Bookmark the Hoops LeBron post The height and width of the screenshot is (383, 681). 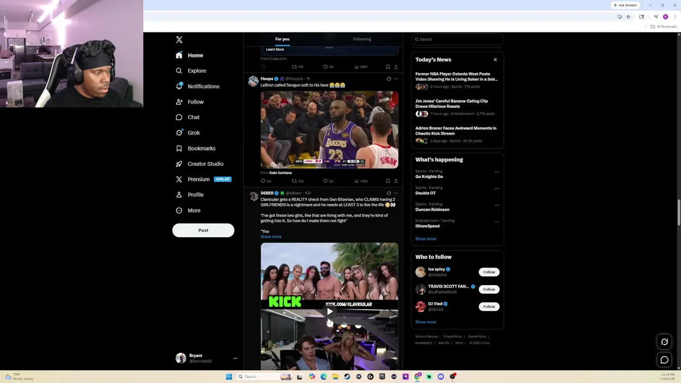tap(388, 181)
